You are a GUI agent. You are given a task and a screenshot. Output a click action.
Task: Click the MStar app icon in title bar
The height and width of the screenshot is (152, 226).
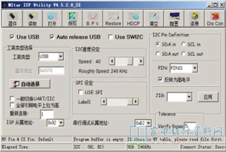[x=4, y=5]
